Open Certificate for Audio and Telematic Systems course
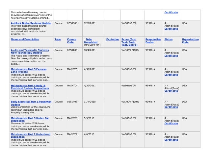This screenshot has height=162, width=210. coord(171,56)
